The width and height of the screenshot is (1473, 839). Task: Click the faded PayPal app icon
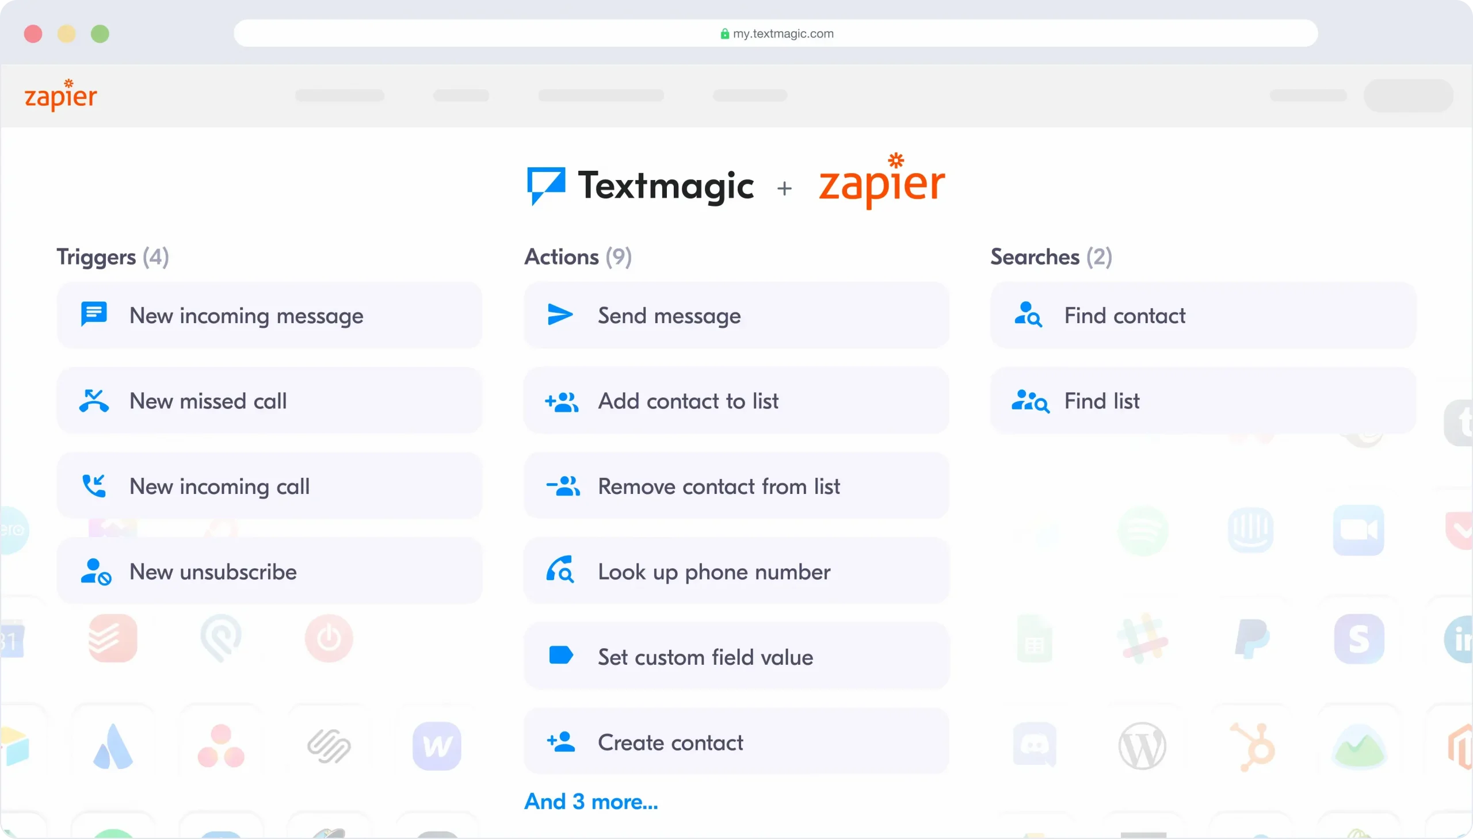[x=1251, y=638]
